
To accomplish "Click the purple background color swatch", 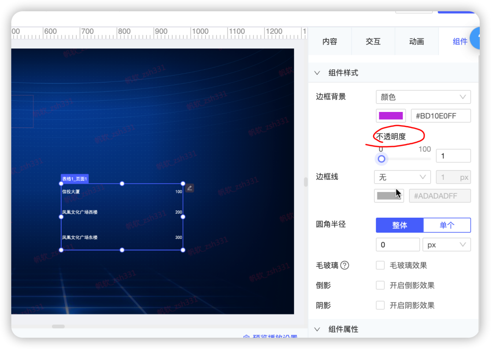I will (x=391, y=116).
